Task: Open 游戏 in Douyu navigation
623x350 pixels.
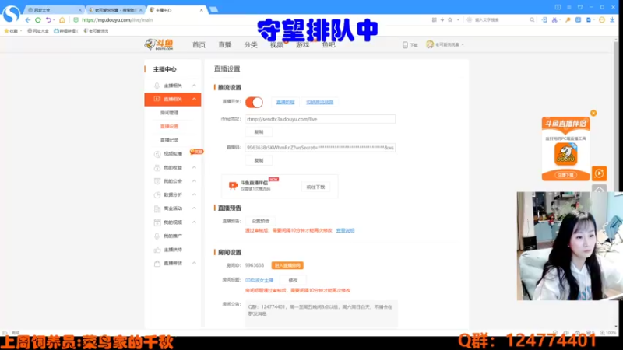Action: 302,45
